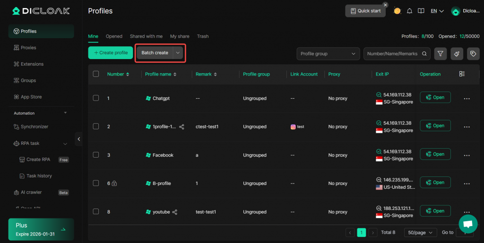This screenshot has width=484, height=243.
Task: Open the notification bell
Action: click(409, 11)
